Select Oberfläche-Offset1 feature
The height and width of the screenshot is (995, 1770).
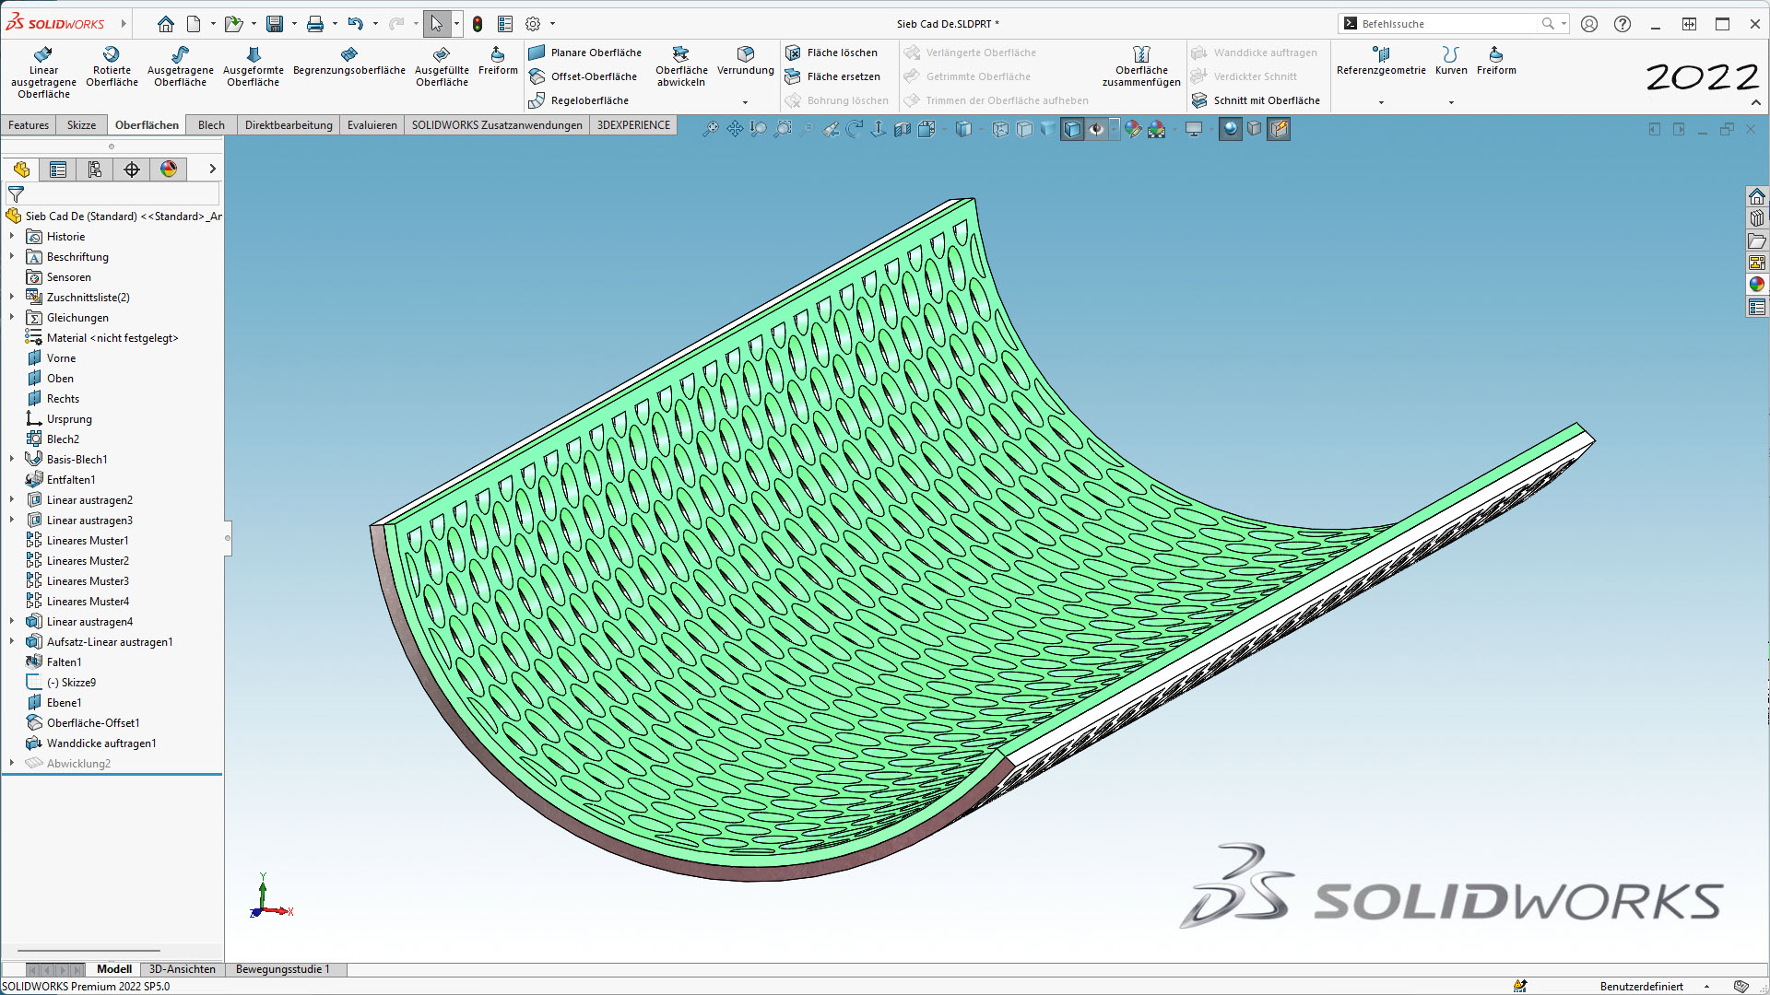click(83, 723)
